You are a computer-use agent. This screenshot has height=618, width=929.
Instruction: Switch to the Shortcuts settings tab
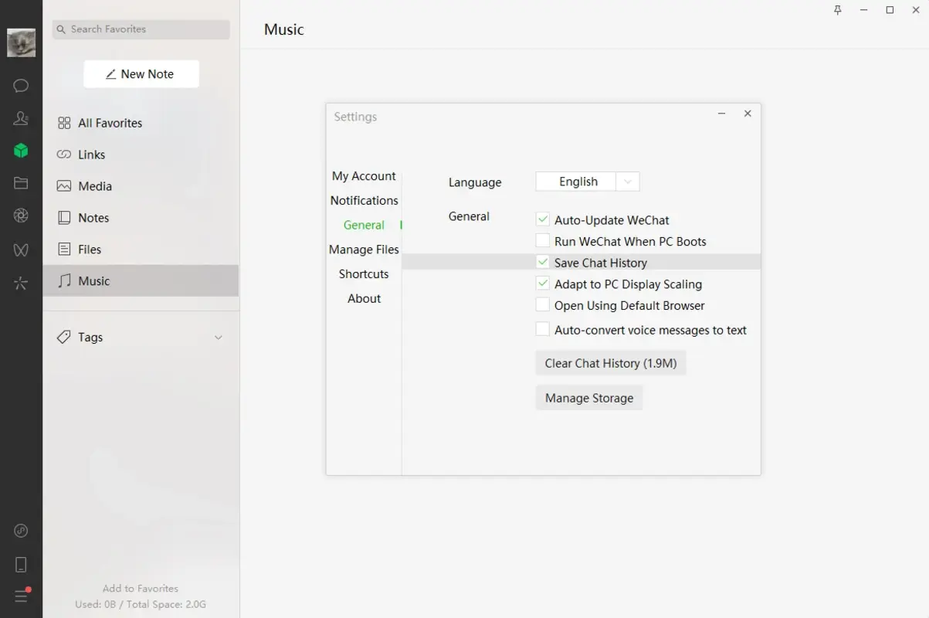click(364, 273)
